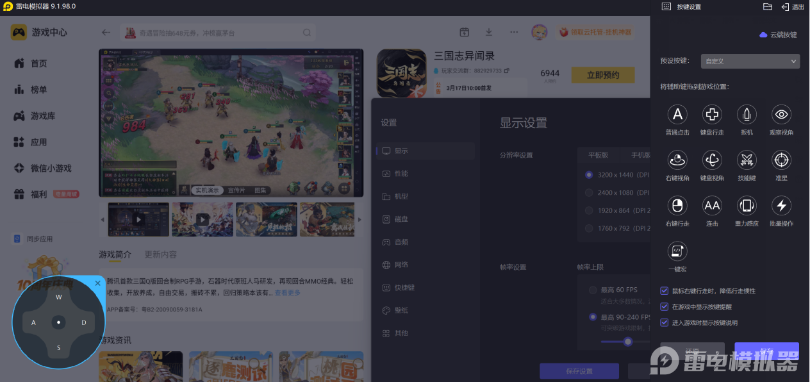
Task: Switch to 游戏简介 tab
Action: (x=115, y=254)
